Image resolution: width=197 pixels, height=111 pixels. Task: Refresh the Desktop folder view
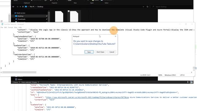coord(147,7)
